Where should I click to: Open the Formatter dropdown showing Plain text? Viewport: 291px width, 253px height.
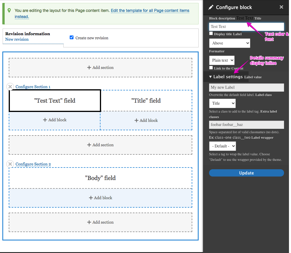tap(222, 60)
